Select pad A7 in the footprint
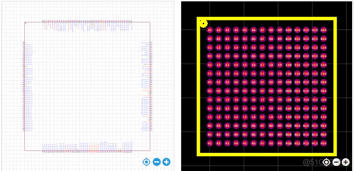The height and width of the screenshot is (171, 354). click(262, 30)
